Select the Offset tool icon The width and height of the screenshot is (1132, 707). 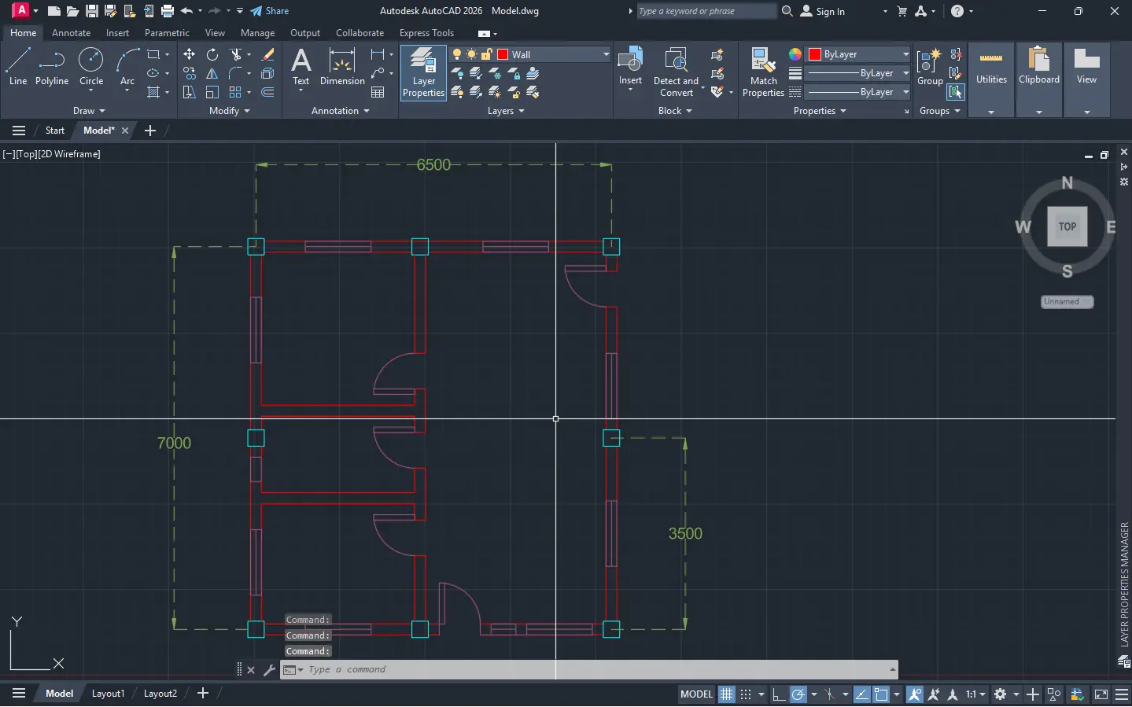coord(267,92)
